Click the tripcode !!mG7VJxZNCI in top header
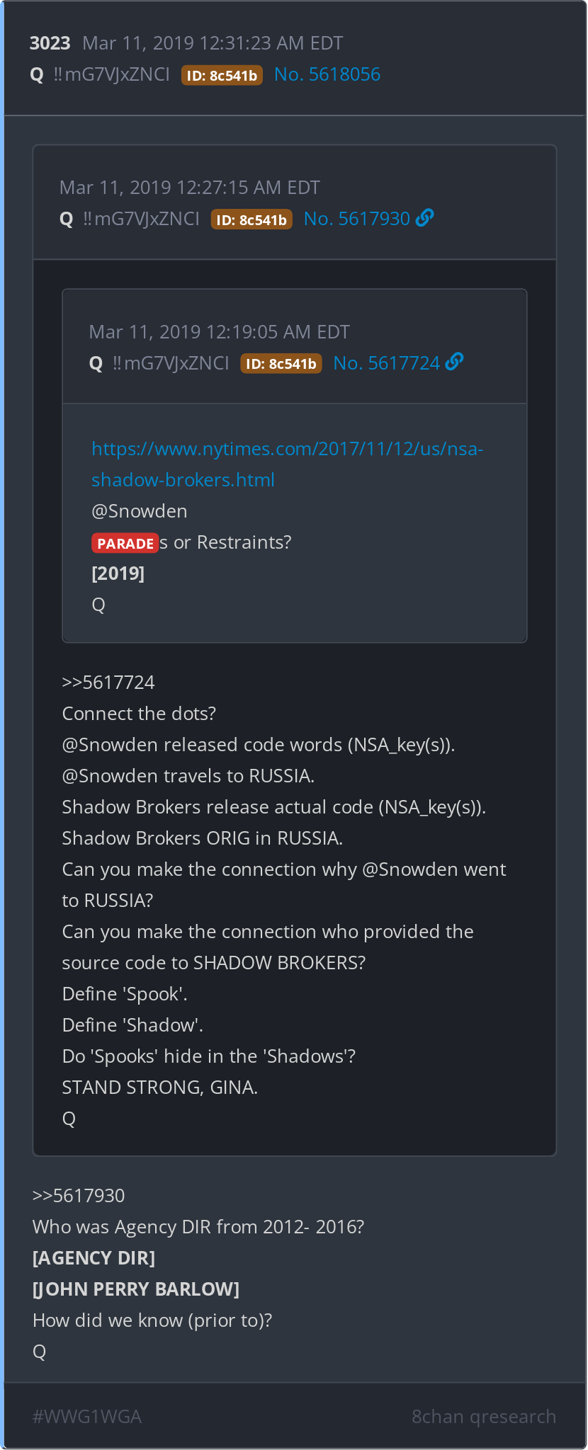The height and width of the screenshot is (1450, 588). tap(111, 74)
